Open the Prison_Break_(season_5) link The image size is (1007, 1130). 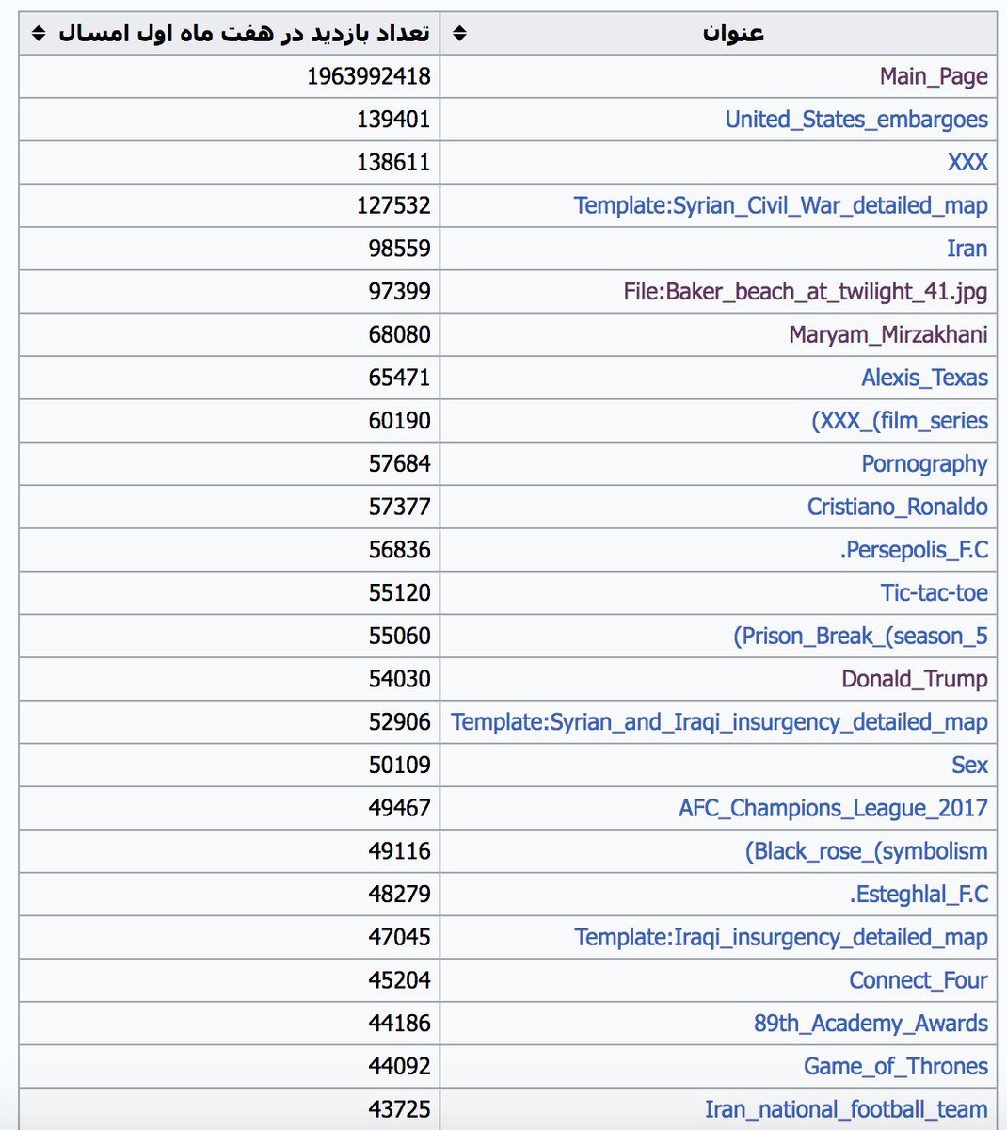pos(861,637)
